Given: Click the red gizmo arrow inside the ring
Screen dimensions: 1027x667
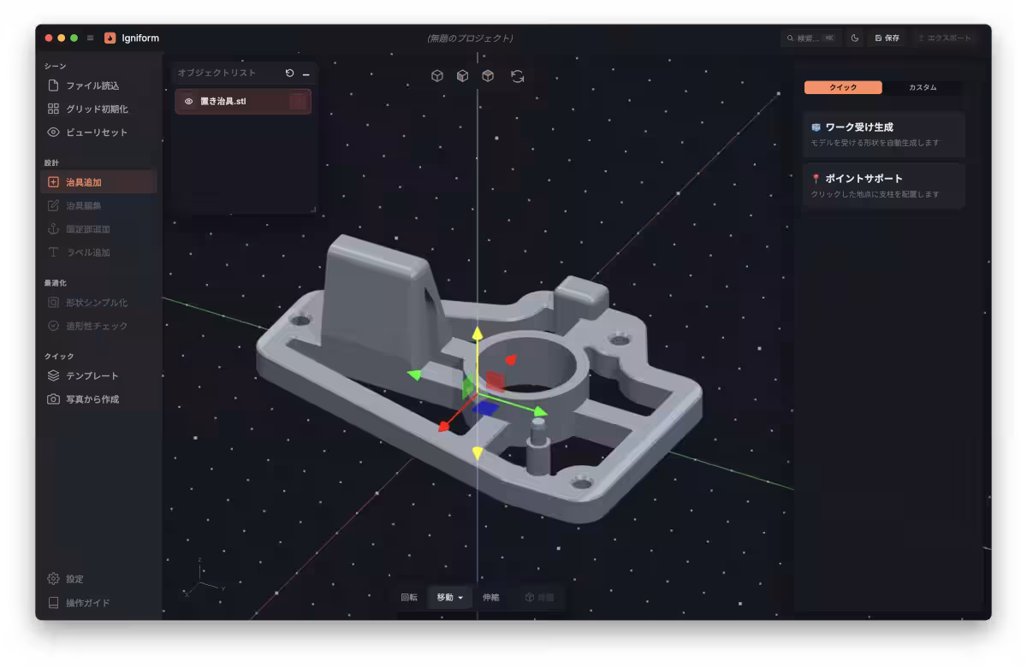Looking at the screenshot, I should point(511,360).
